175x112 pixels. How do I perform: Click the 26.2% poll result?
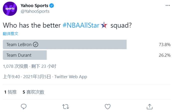[x=164, y=55]
